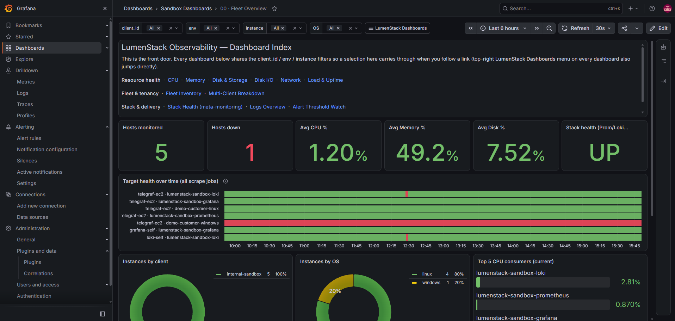
Task: Undock the navigation menu icon
Action: (x=103, y=314)
